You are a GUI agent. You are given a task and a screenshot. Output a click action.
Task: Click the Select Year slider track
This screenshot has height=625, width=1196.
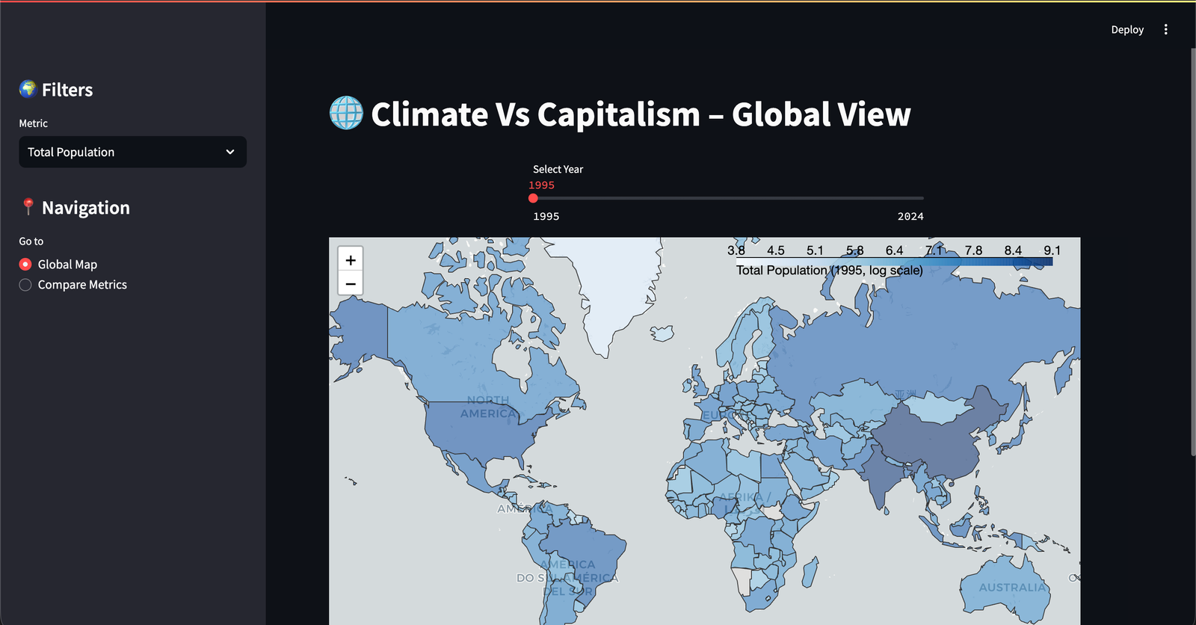tap(728, 198)
